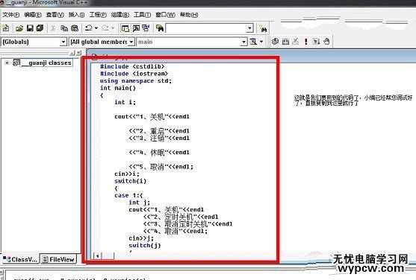This screenshot has width=416, height=280.
Task: Click the code line 'case 1:{'
Action: [x=128, y=195]
